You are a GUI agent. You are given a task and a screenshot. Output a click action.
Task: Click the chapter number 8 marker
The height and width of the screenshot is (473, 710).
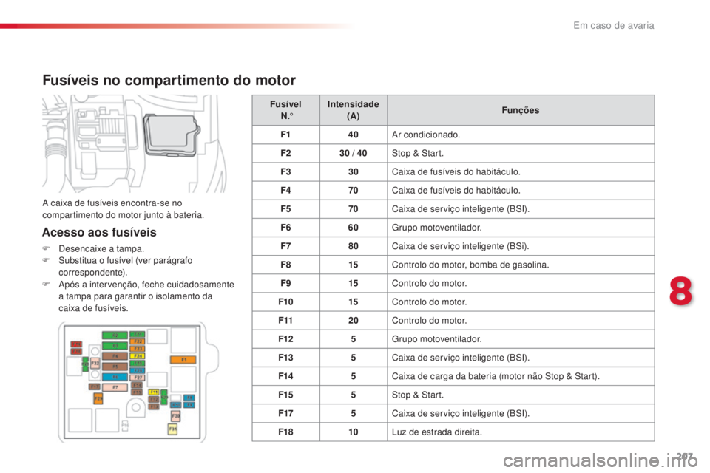680,292
